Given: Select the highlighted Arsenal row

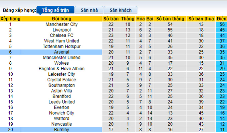Looking at the screenshot, I should pyautogui.click(x=61, y=52).
